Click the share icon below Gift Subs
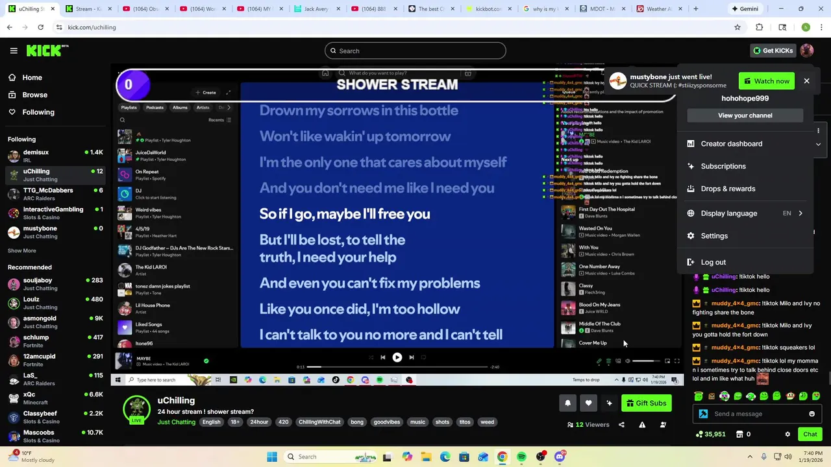831x467 pixels. point(621,425)
